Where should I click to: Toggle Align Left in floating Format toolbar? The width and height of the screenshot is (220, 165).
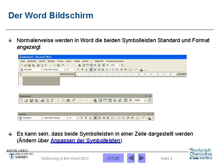(x=95, y=118)
